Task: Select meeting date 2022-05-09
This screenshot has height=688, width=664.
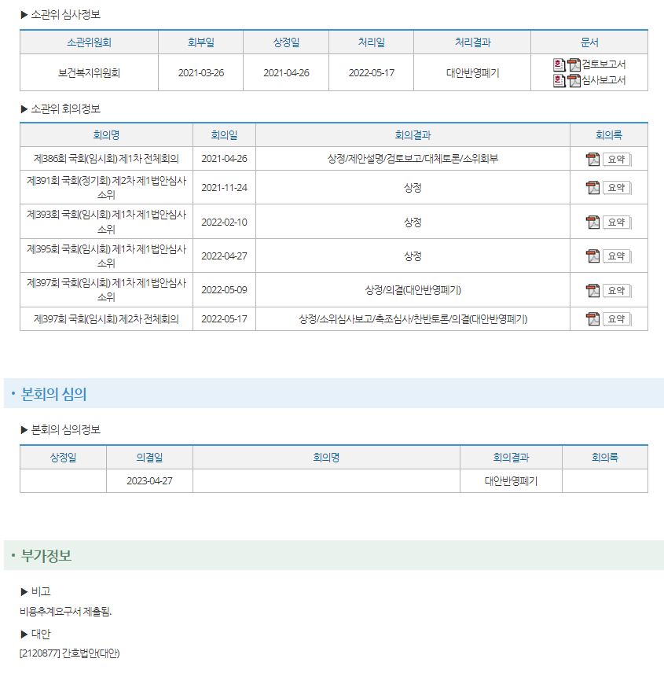Action: [224, 290]
